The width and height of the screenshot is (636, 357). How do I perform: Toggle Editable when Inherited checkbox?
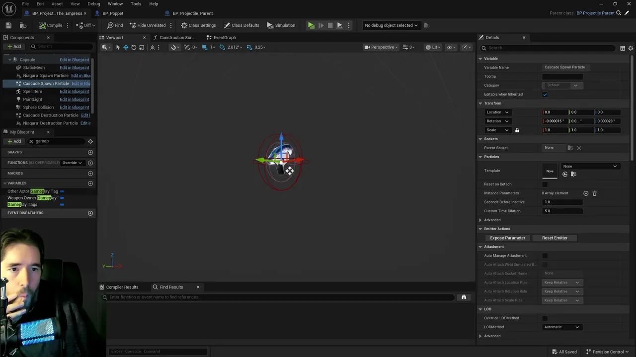point(545,94)
